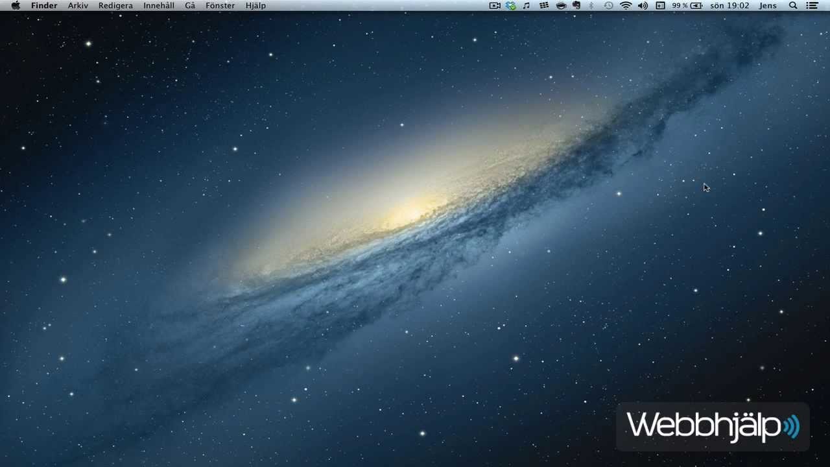Viewport: 830px width, 467px height.
Task: Open the Fönster menu
Action: [x=220, y=6]
